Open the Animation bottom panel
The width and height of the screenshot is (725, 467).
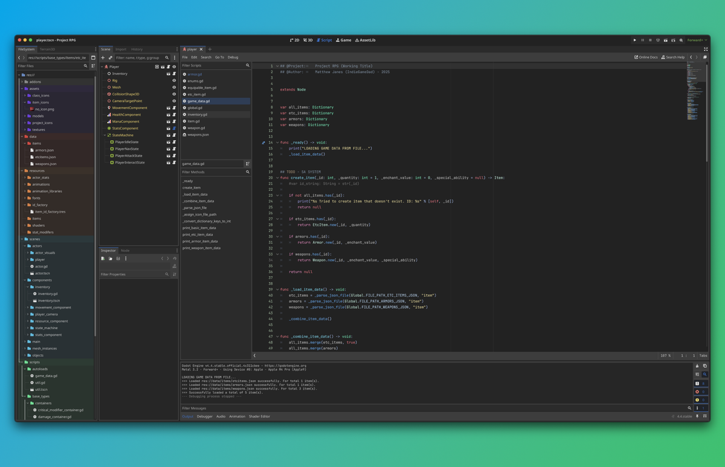pyautogui.click(x=237, y=416)
